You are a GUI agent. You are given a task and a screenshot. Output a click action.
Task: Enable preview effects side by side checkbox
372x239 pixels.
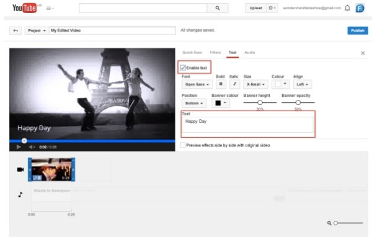(183, 145)
